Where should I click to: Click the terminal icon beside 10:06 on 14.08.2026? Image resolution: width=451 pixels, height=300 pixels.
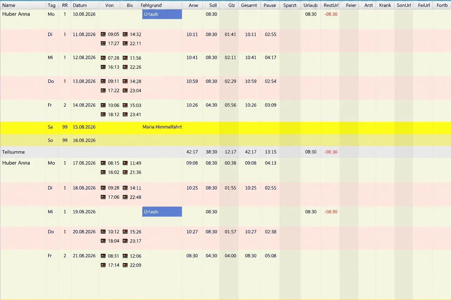103,105
